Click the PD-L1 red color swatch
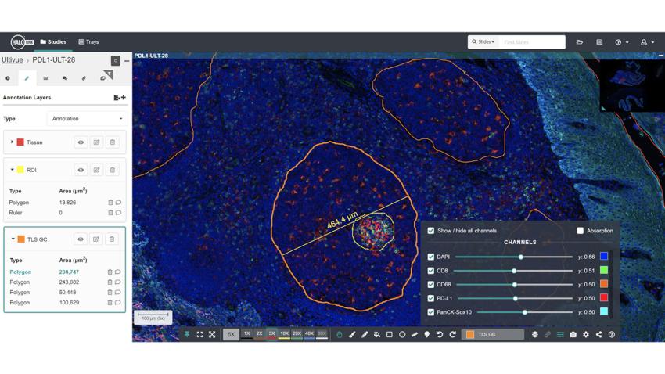 [x=603, y=298]
